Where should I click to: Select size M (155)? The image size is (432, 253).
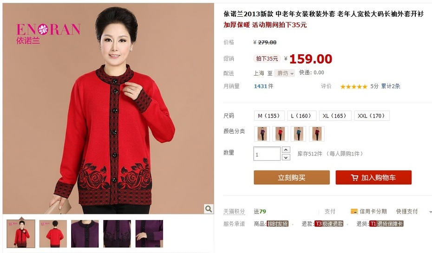tap(268, 116)
